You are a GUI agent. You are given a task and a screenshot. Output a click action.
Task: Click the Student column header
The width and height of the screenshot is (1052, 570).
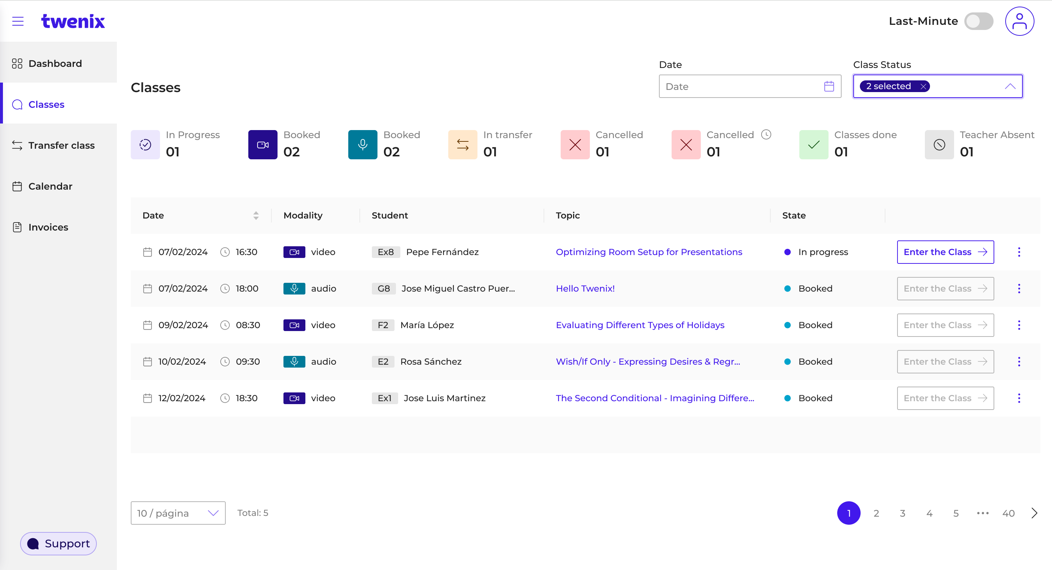390,215
